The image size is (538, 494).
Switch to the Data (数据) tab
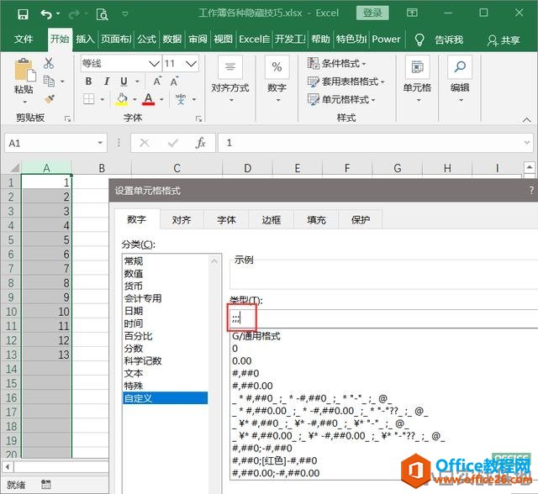pos(171,39)
